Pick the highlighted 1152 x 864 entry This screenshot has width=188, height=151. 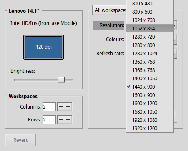[150, 29]
